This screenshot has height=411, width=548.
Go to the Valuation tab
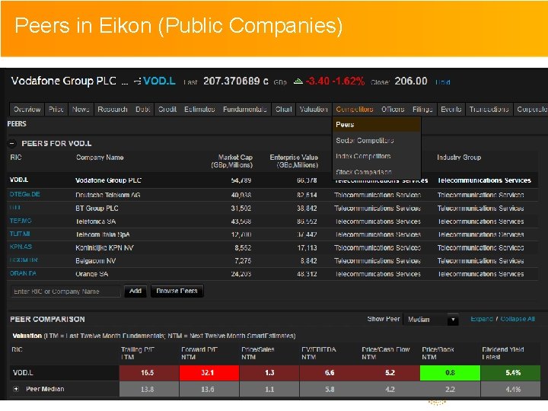click(314, 110)
